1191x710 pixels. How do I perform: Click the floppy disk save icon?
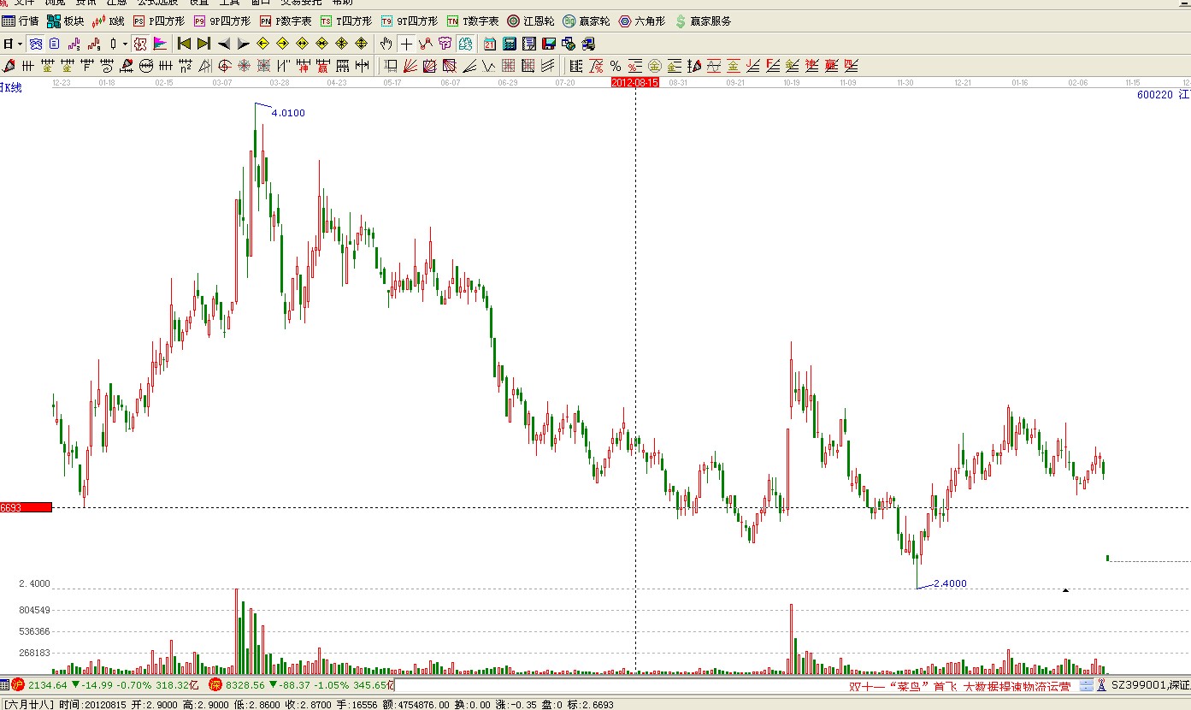coord(549,44)
